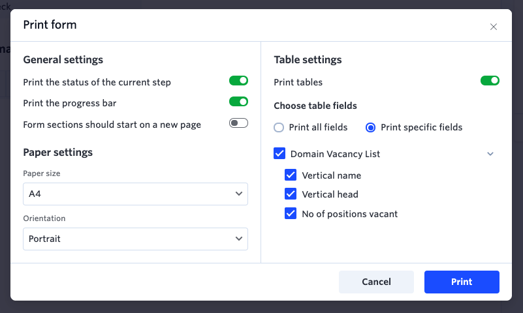Click the Orientation dropdown arrow icon
The height and width of the screenshot is (313, 523).
click(239, 239)
